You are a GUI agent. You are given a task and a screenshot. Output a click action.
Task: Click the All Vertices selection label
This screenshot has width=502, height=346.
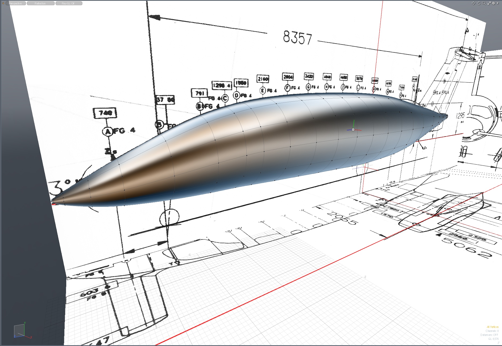pyautogui.click(x=492, y=327)
